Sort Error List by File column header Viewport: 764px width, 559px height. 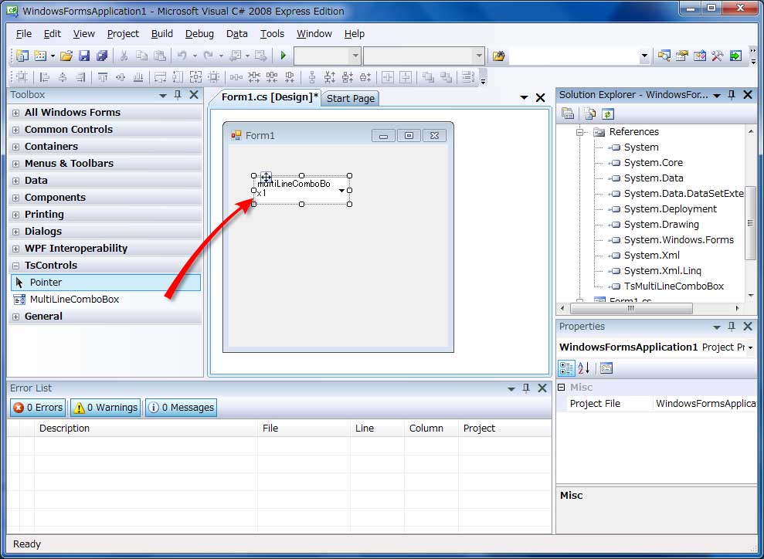[x=304, y=428]
